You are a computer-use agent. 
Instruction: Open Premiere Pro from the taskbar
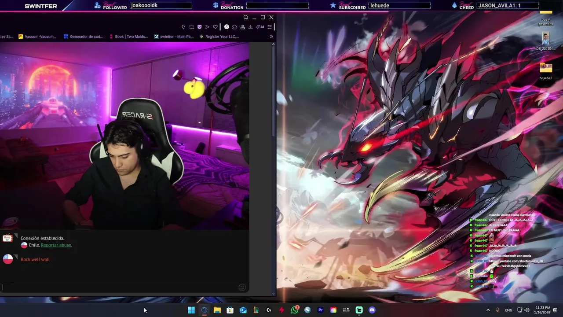[x=320, y=310]
